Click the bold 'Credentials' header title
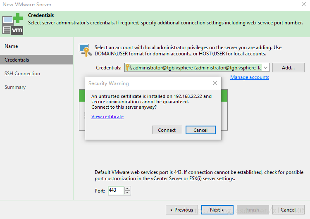Image resolution: width=310 pixels, height=219 pixels. (x=41, y=15)
